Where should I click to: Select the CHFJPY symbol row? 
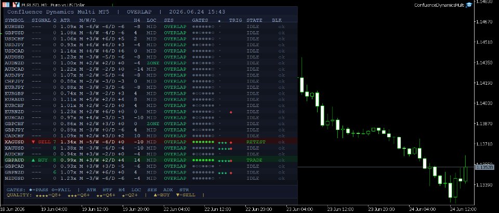(x=151, y=82)
